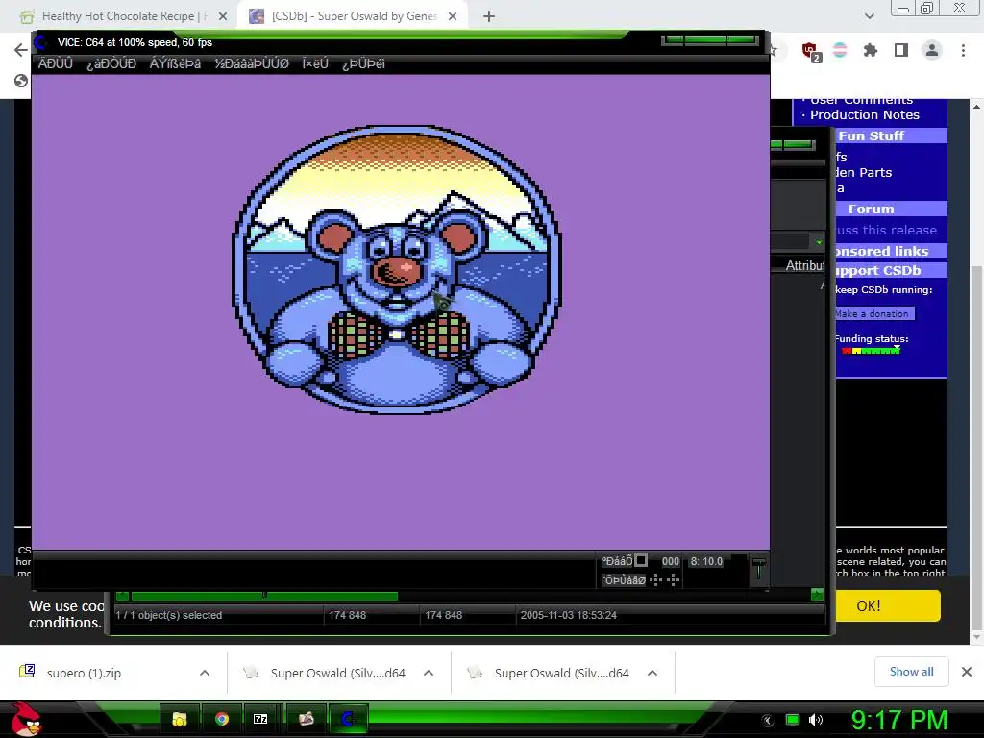Open the Chrome extensions puzzle icon

[x=870, y=50]
